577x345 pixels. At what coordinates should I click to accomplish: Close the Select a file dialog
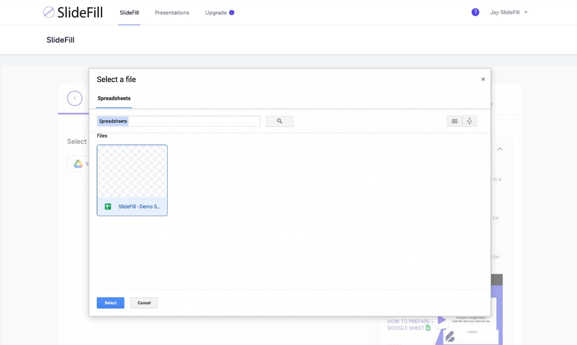pos(483,79)
